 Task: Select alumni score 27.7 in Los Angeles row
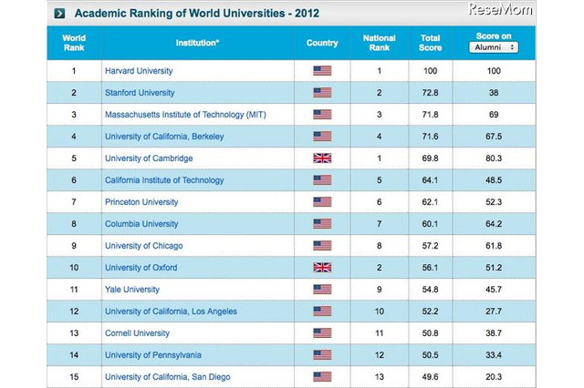[494, 311]
